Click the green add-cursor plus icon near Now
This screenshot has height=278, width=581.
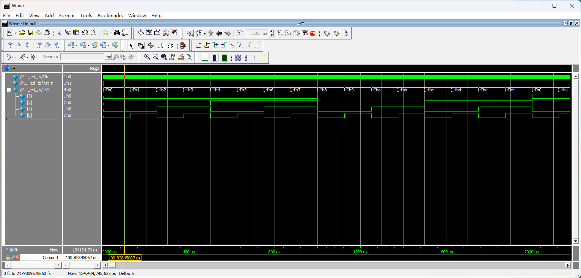click(x=16, y=250)
